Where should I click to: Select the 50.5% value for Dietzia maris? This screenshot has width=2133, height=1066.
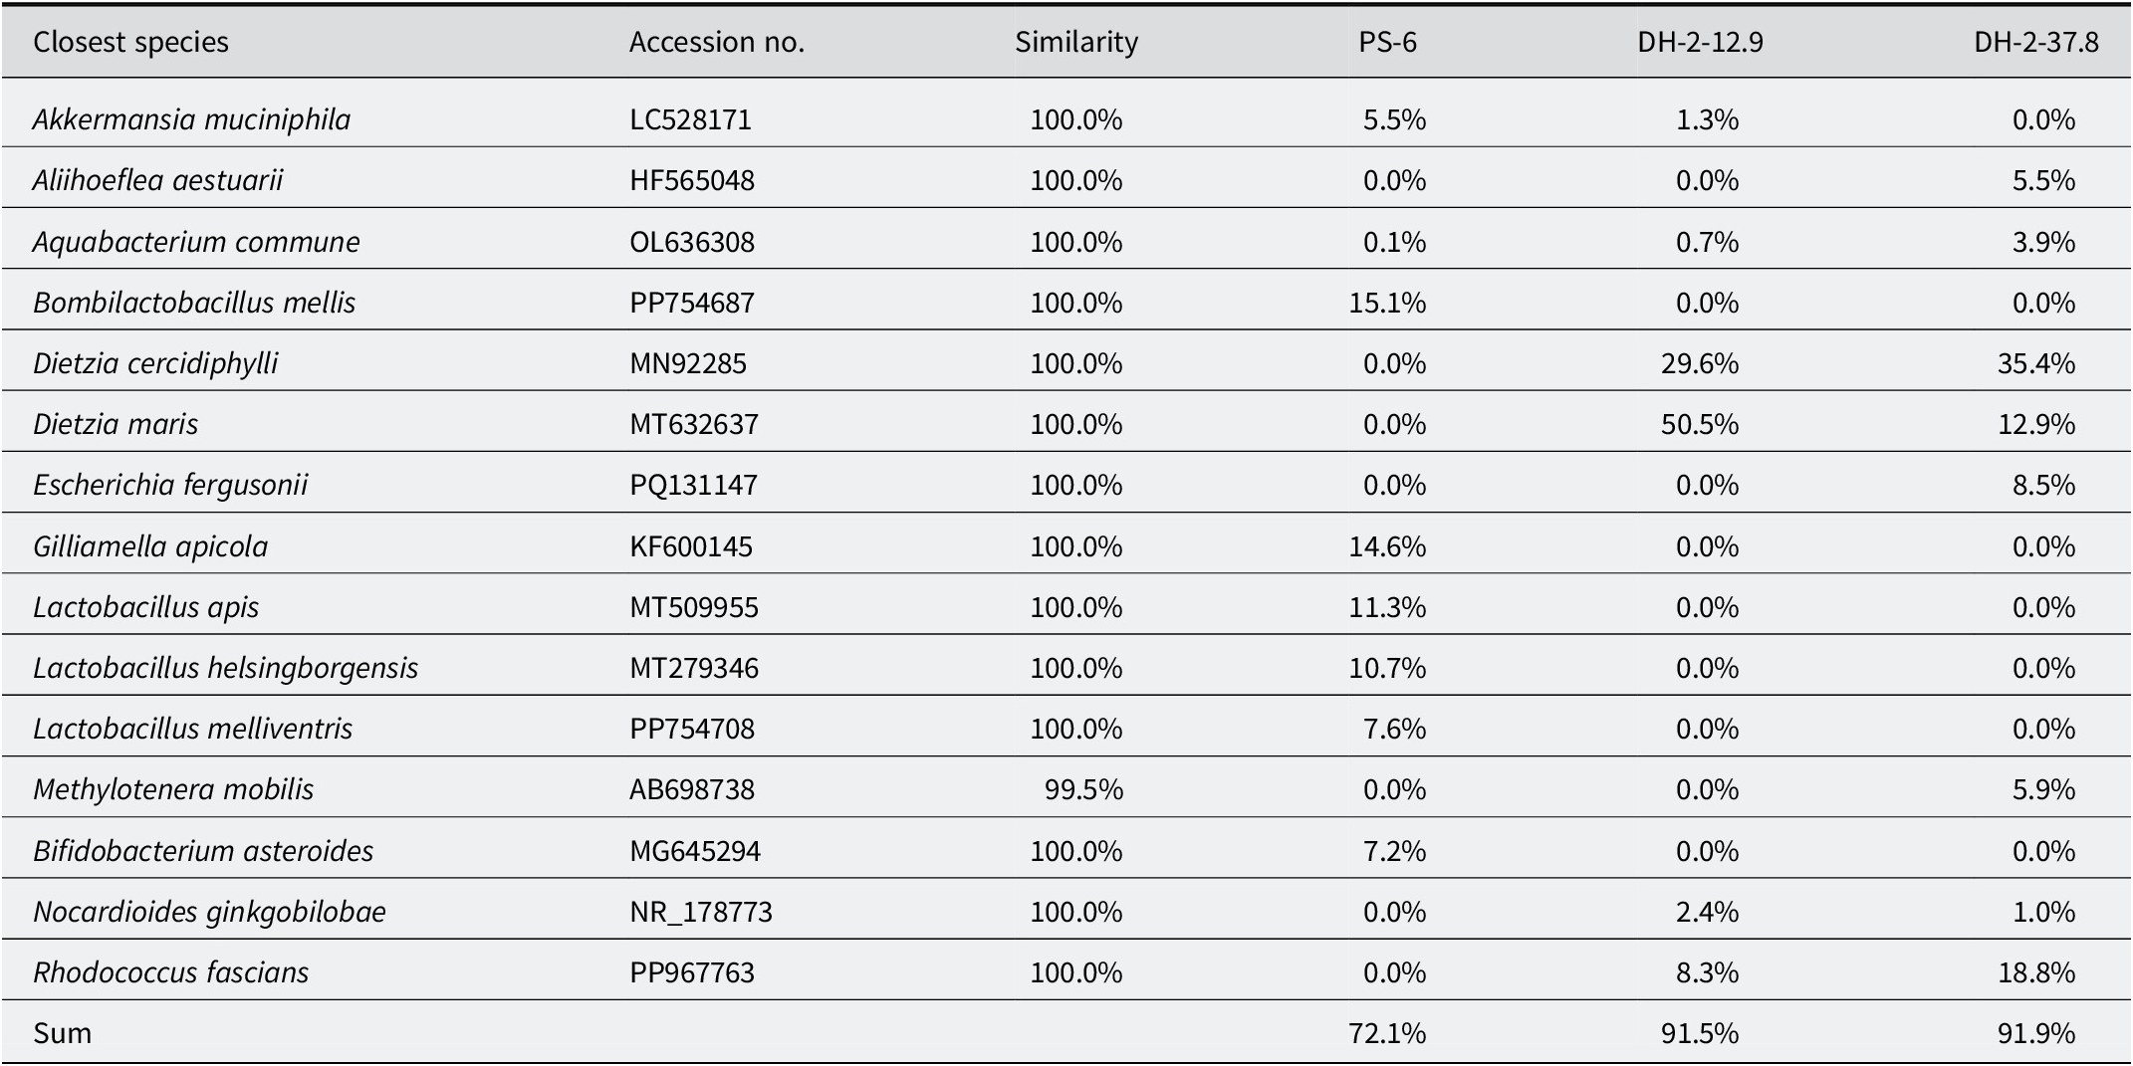[x=1700, y=424]
